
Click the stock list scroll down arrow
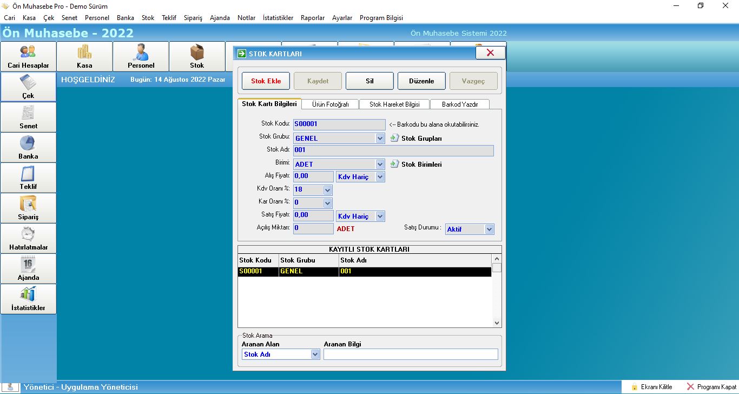pos(497,323)
